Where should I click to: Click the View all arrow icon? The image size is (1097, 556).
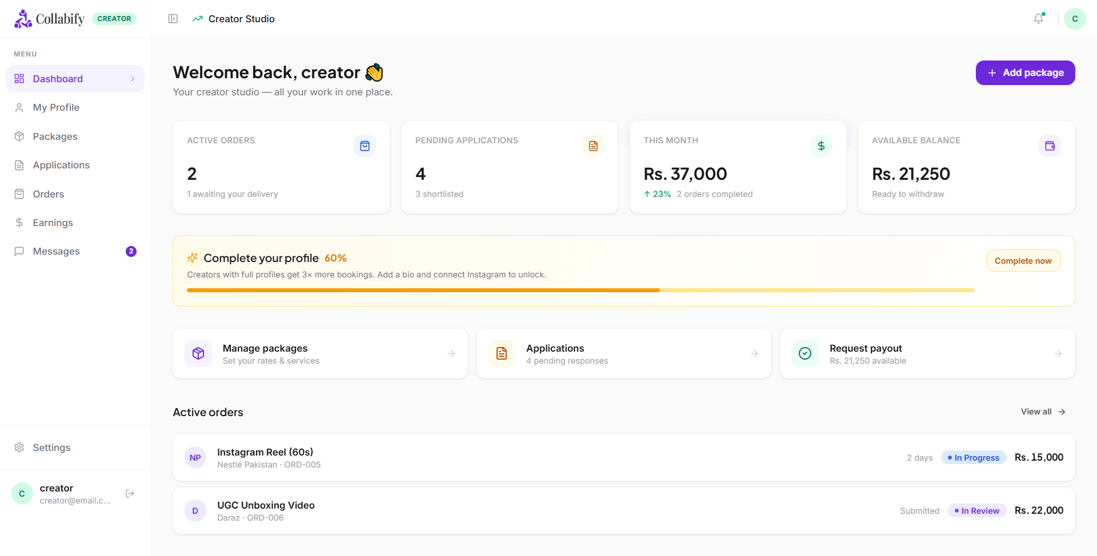(x=1062, y=412)
